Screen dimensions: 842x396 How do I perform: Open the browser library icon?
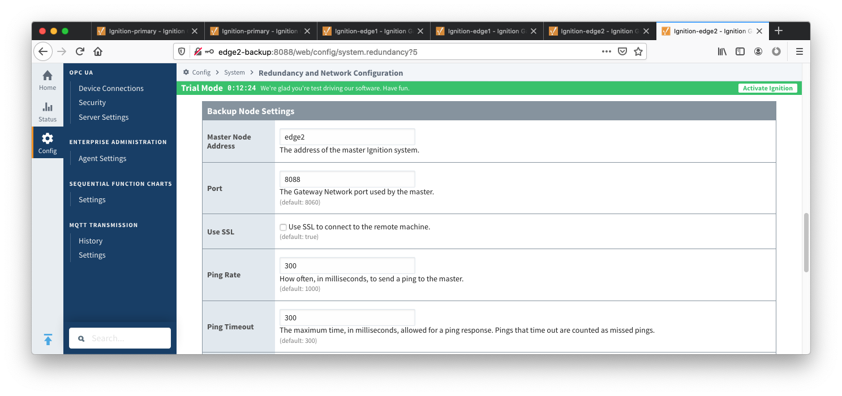pyautogui.click(x=722, y=51)
